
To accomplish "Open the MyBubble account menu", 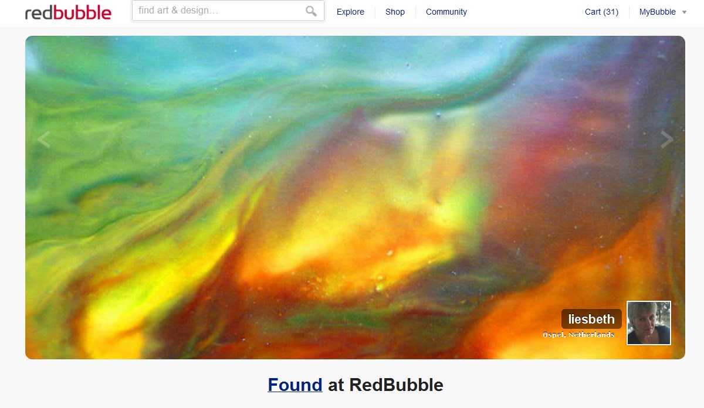I will [x=658, y=12].
